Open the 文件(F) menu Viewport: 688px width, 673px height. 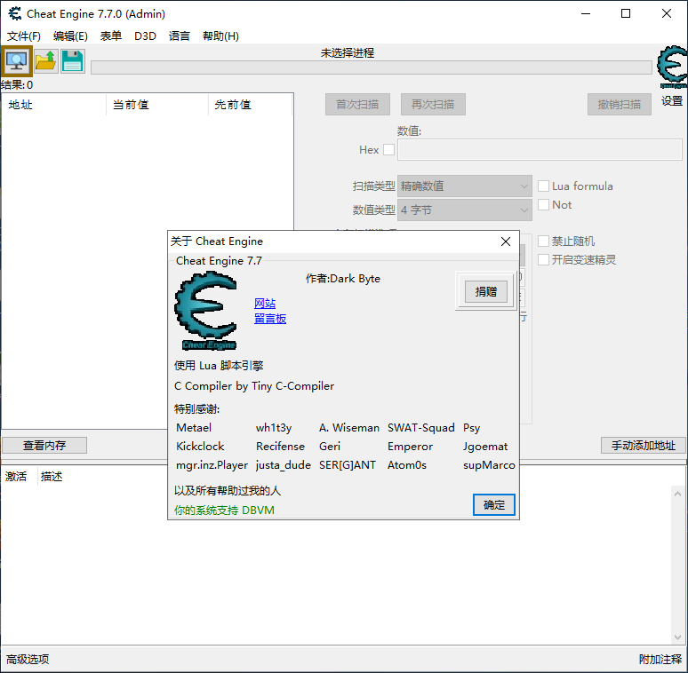[x=24, y=36]
